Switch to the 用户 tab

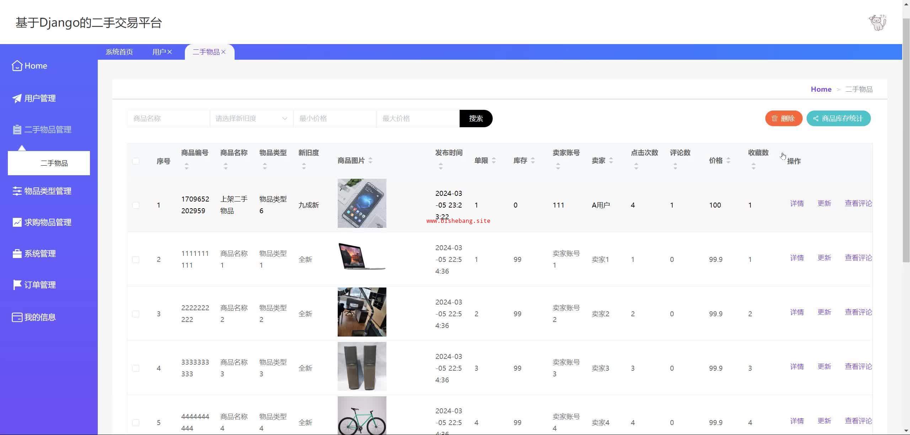pyautogui.click(x=159, y=52)
